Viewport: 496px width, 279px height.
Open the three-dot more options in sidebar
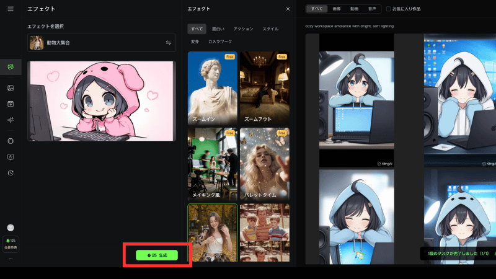click(11, 259)
